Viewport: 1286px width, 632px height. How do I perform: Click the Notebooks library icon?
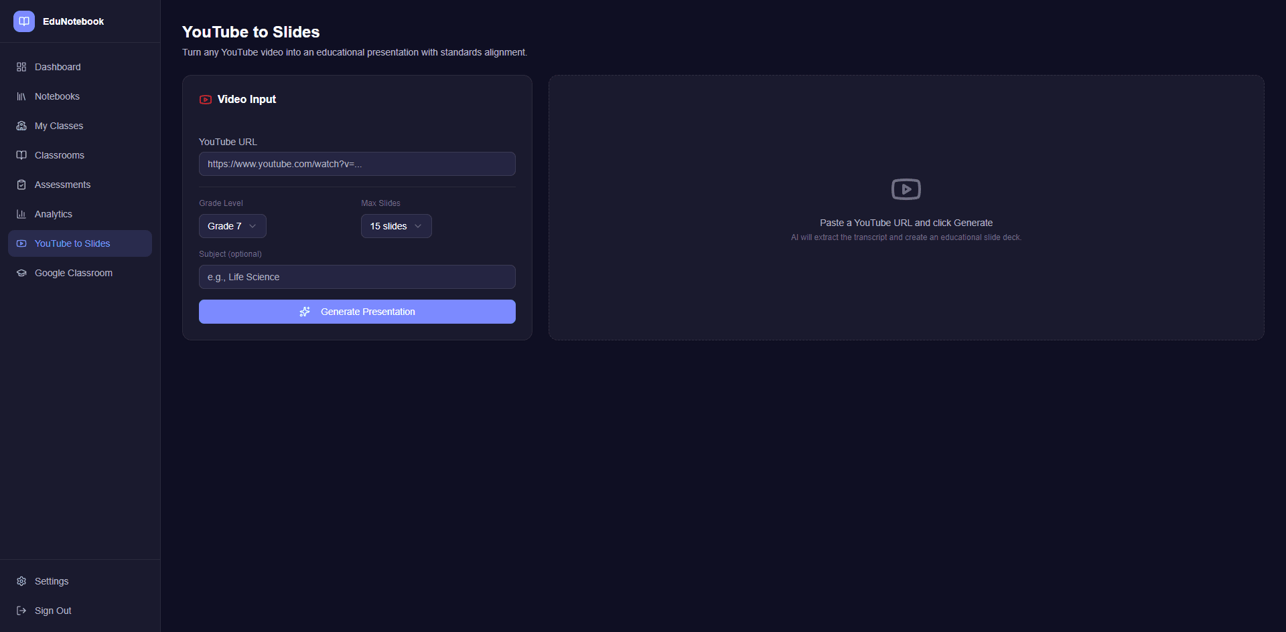point(21,96)
